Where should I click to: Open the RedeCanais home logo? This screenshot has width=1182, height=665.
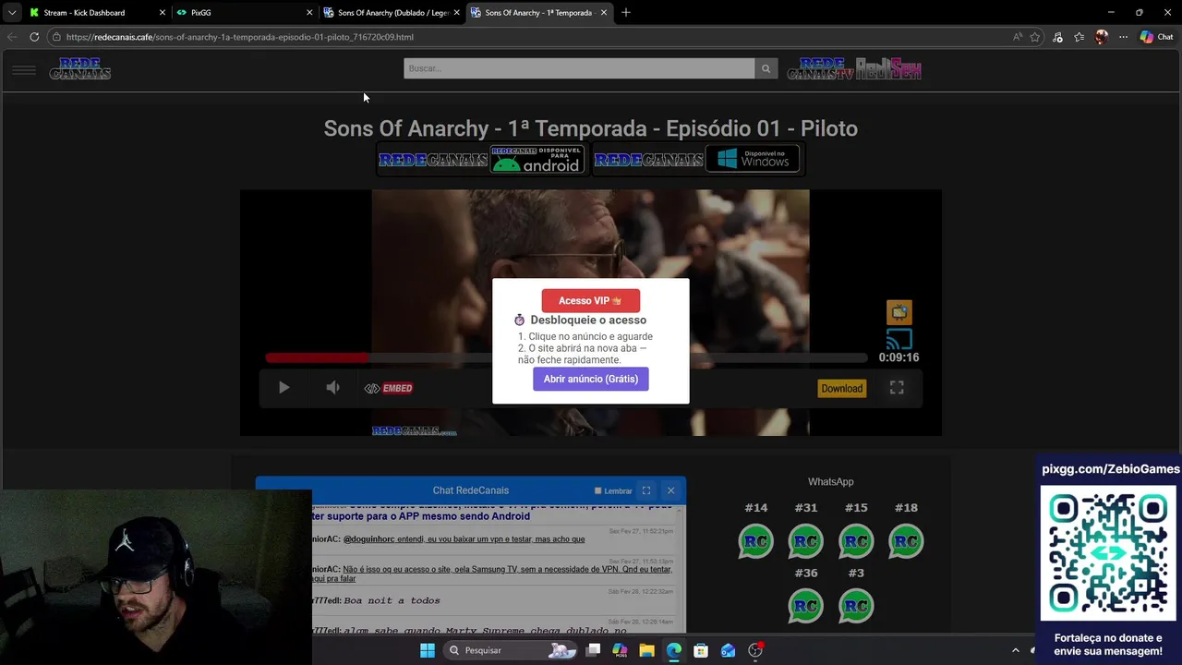click(x=80, y=69)
